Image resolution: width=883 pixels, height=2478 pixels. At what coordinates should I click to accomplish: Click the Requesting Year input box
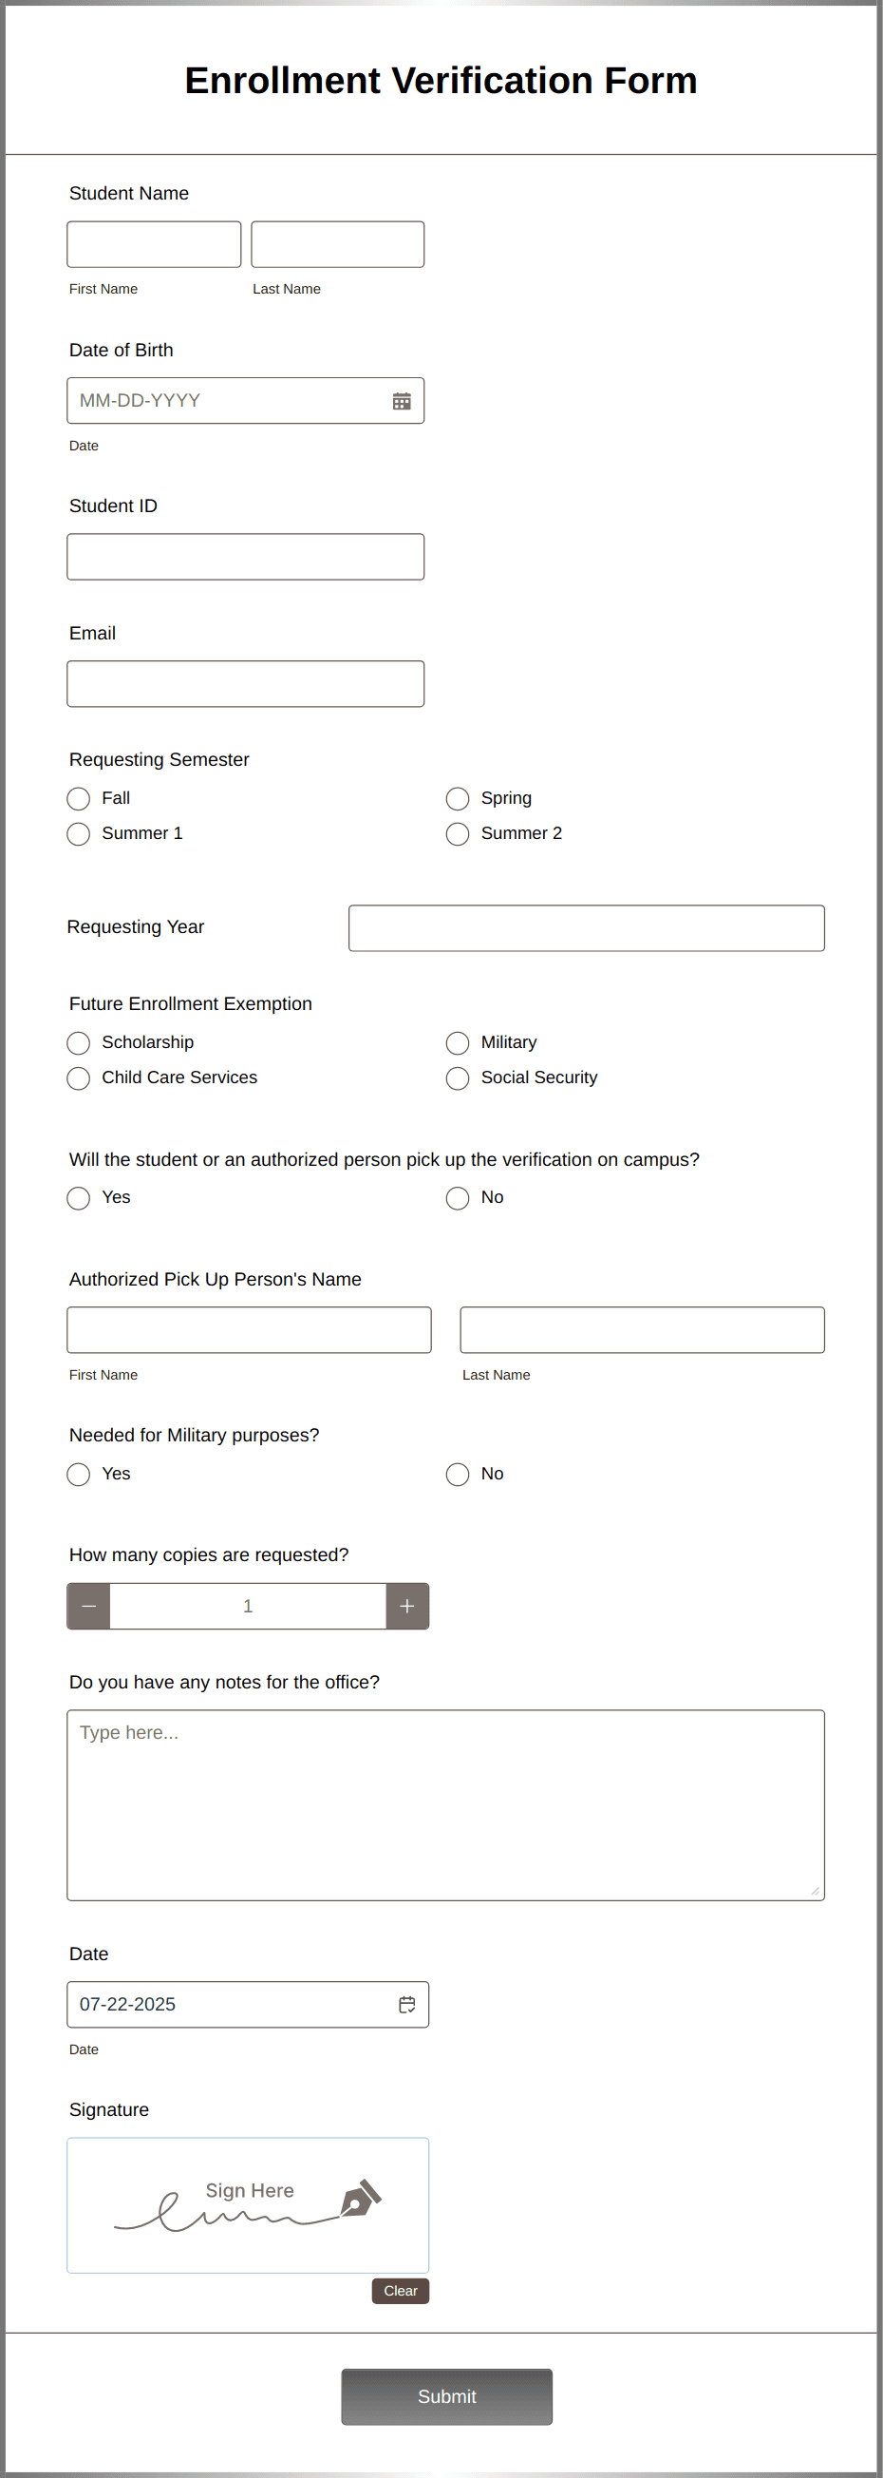(586, 927)
